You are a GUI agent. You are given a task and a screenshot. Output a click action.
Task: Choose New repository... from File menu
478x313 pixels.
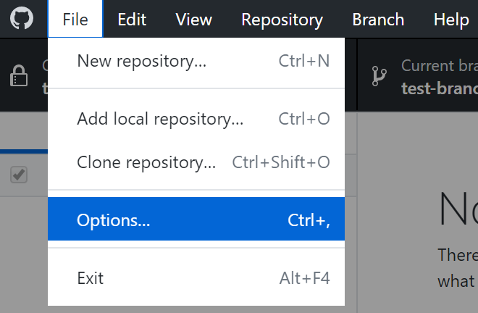point(142,61)
